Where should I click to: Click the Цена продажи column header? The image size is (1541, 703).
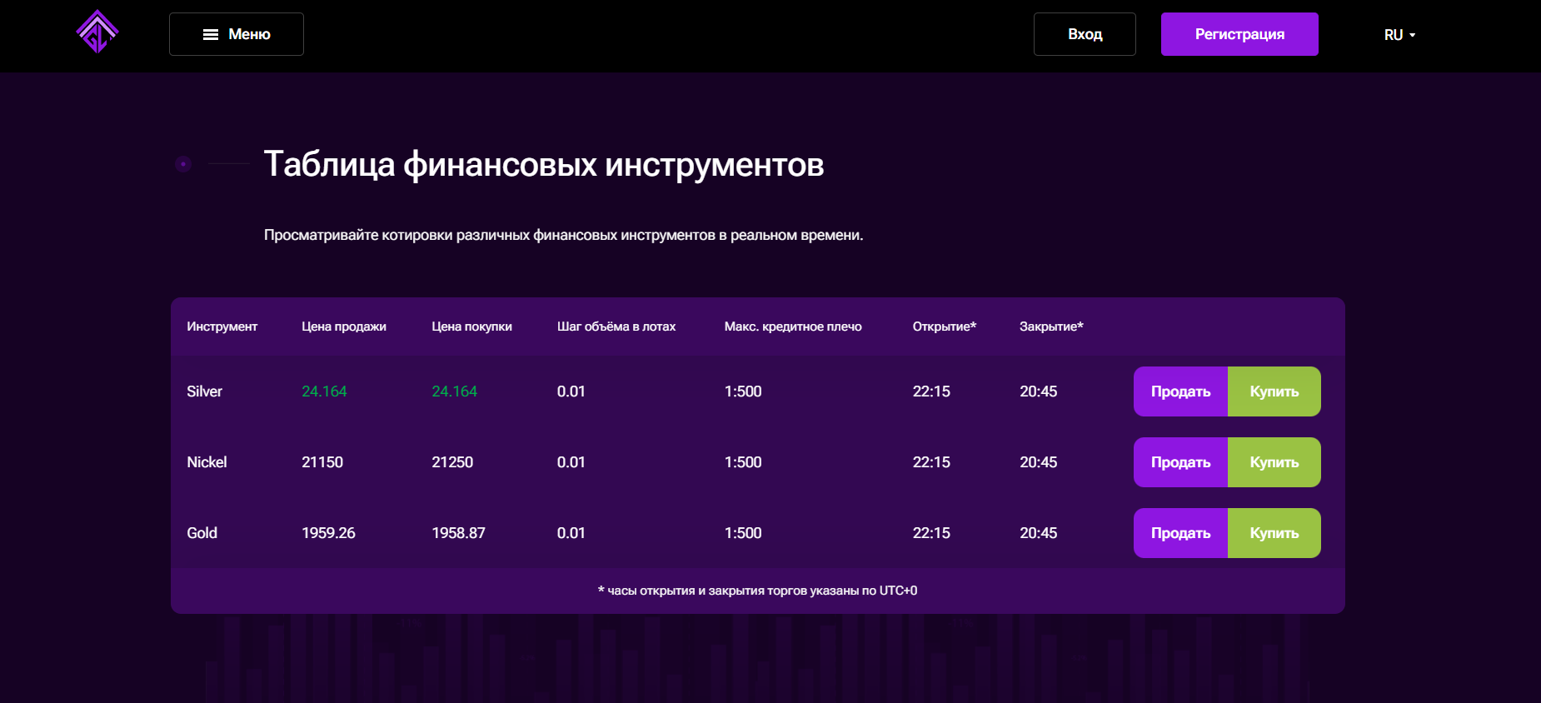click(343, 327)
